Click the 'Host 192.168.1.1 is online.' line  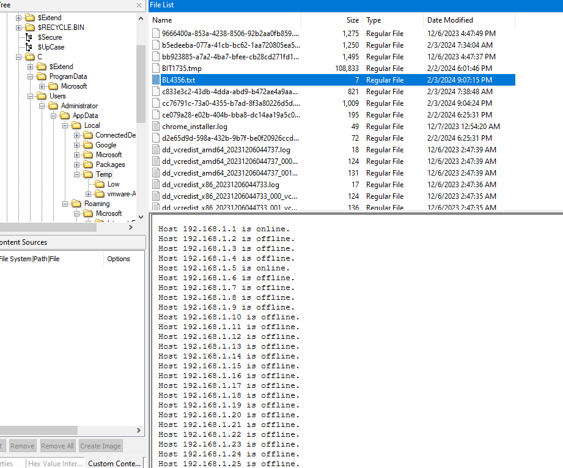(x=224, y=229)
